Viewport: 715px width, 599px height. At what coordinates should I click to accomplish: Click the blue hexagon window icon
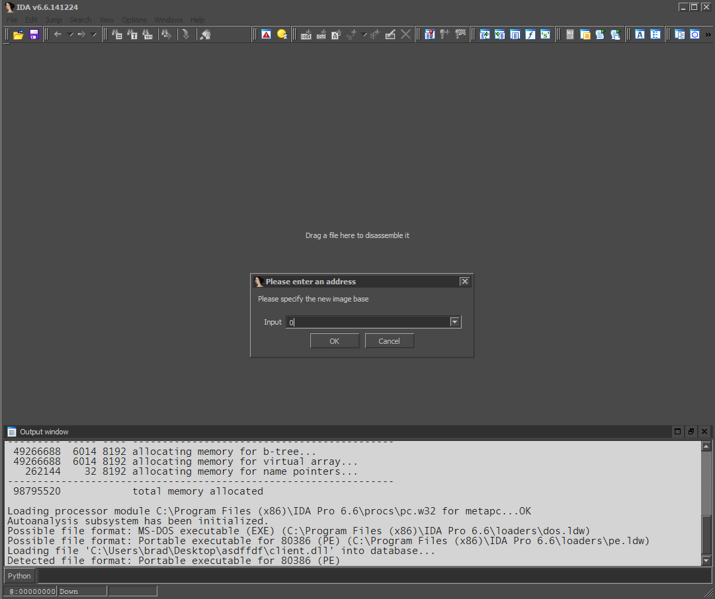pyautogui.click(x=694, y=34)
